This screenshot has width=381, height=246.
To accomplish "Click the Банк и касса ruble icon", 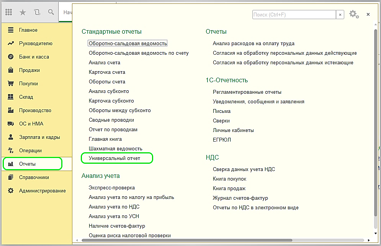I will click(11, 57).
